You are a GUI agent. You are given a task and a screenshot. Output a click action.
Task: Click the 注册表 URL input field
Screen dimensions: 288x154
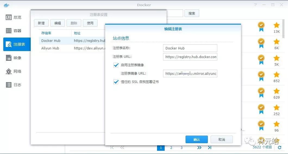(x=190, y=57)
